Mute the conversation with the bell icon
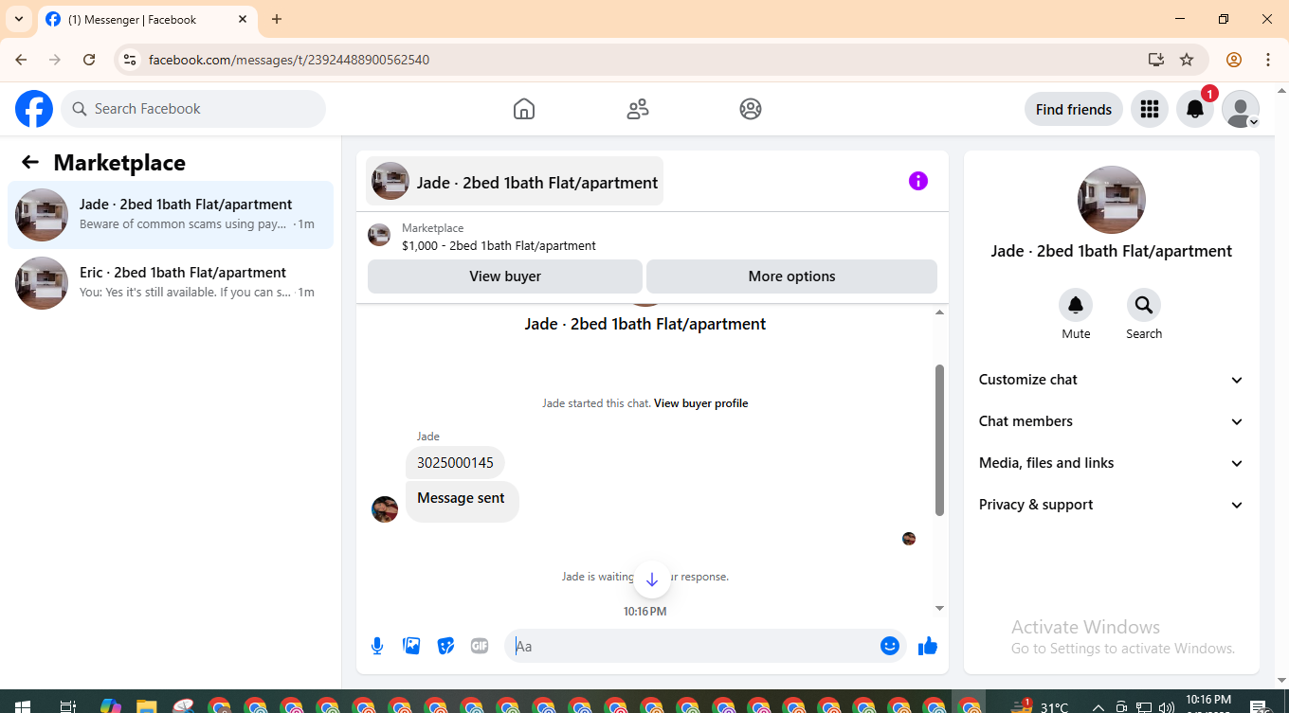1289x713 pixels. coord(1076,305)
